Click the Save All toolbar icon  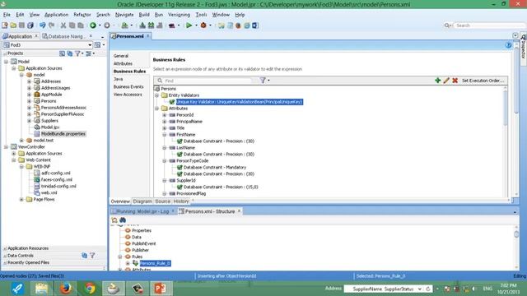click(30, 25)
